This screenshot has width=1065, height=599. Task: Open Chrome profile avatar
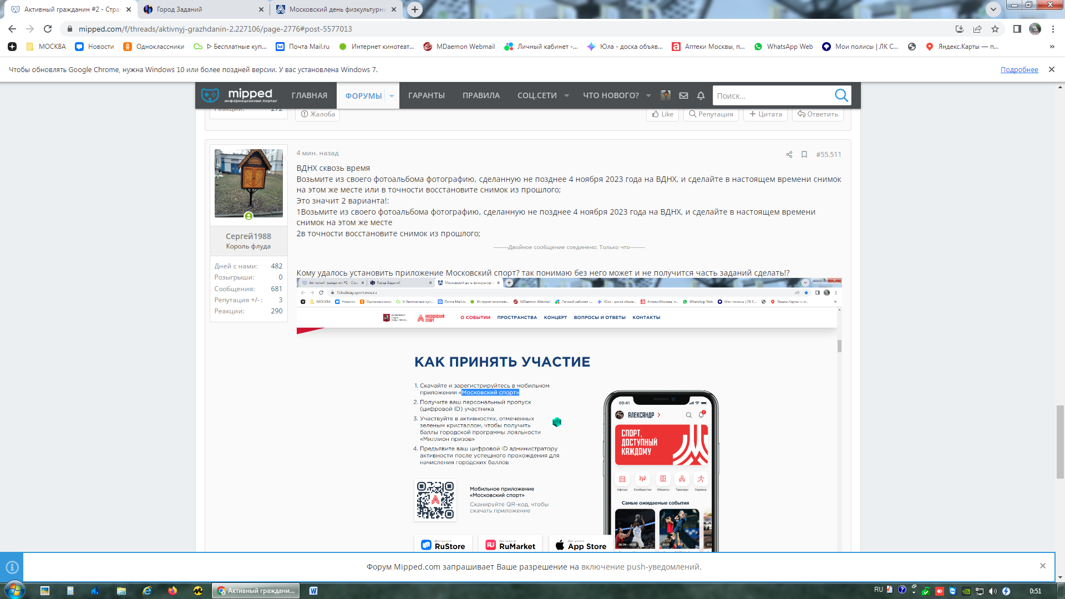coord(1035,29)
